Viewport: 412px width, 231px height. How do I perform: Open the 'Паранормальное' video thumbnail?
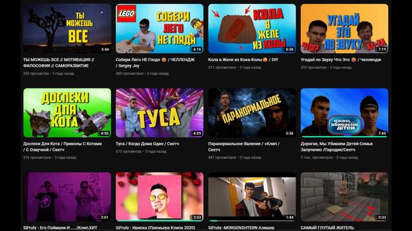pos(252,113)
